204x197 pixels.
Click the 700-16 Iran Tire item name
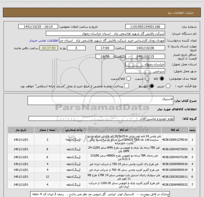pyautogui.click(x=124, y=170)
